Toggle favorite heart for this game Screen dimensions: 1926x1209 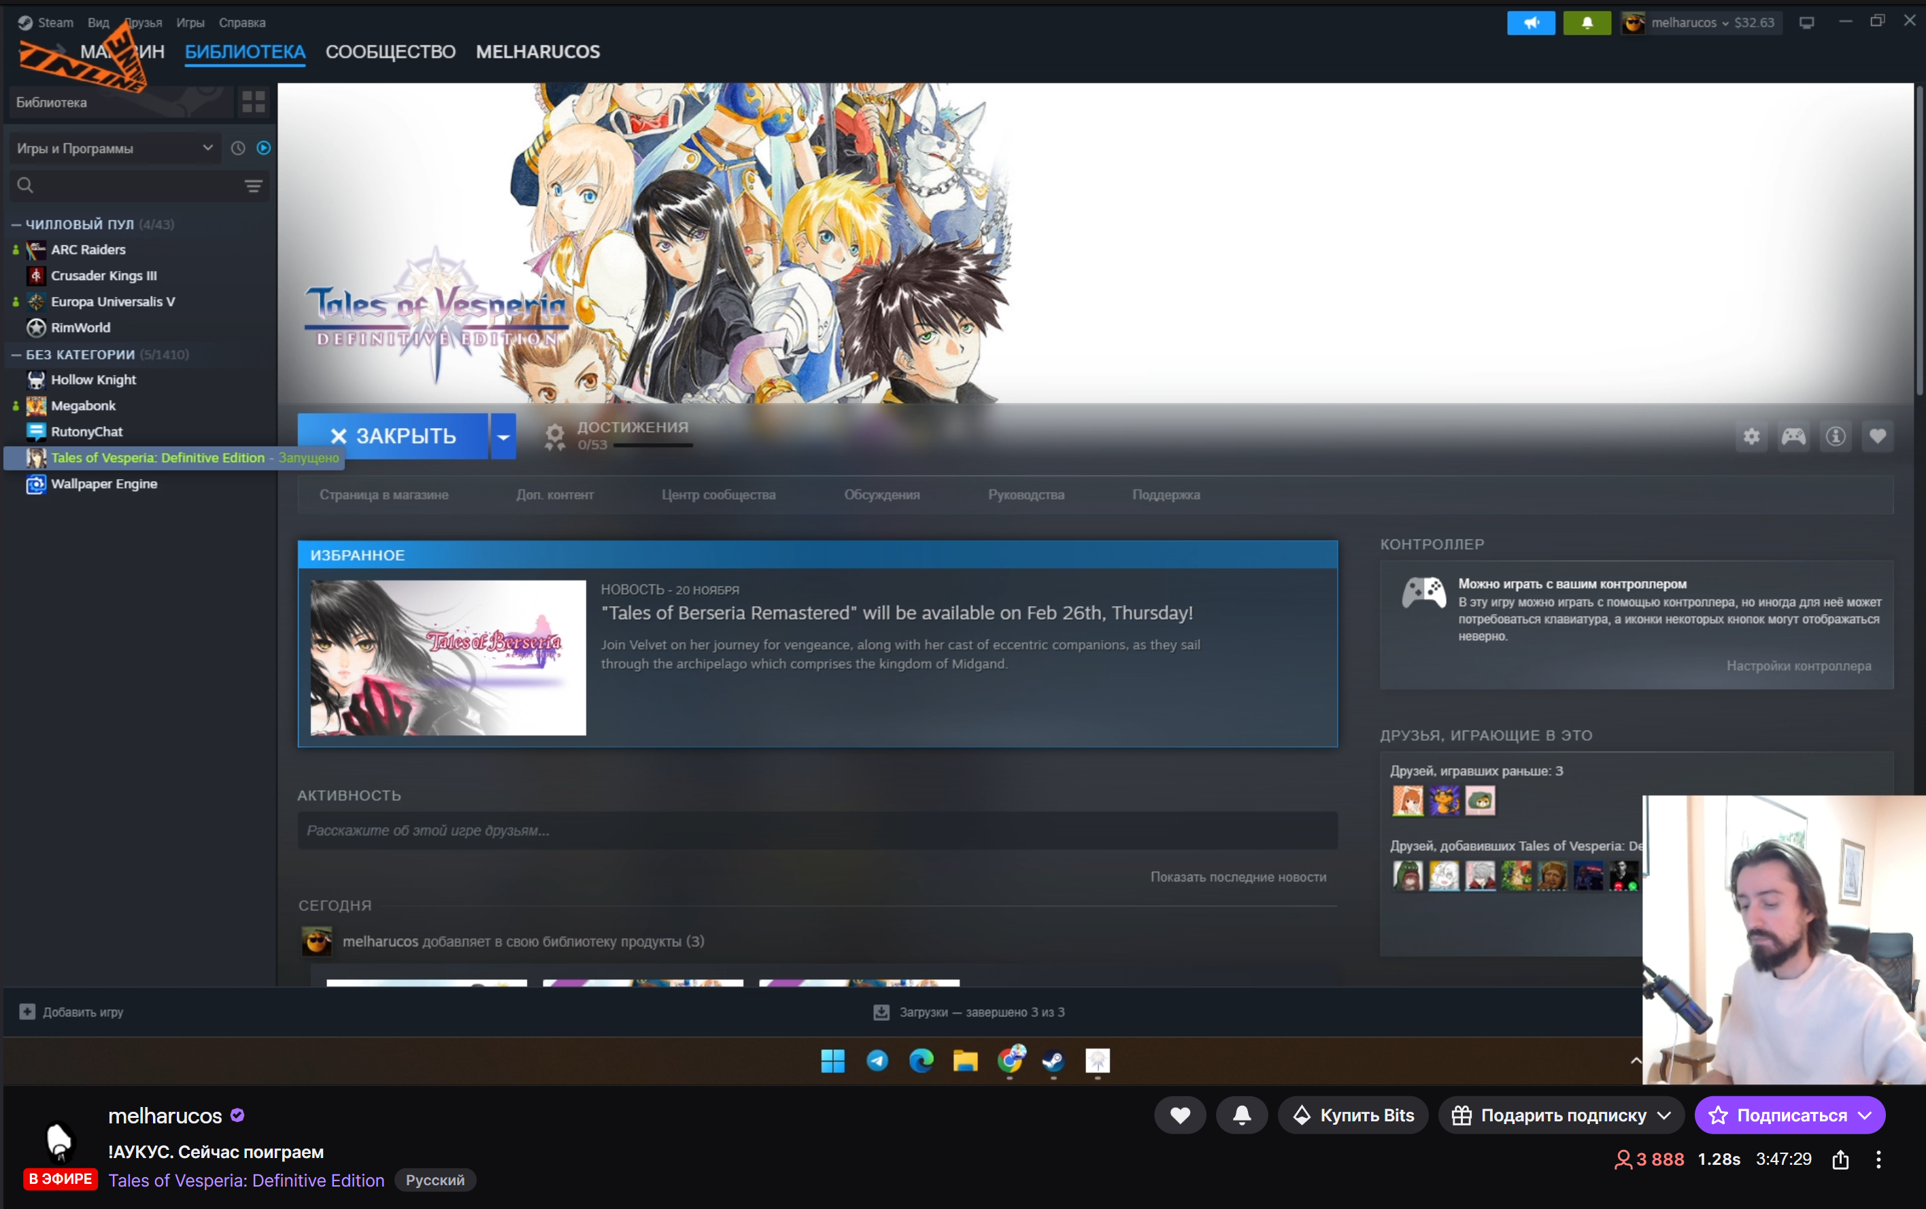click(x=1876, y=436)
